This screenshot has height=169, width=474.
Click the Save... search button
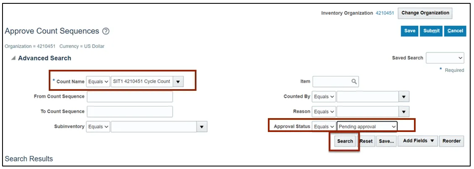(x=386, y=141)
